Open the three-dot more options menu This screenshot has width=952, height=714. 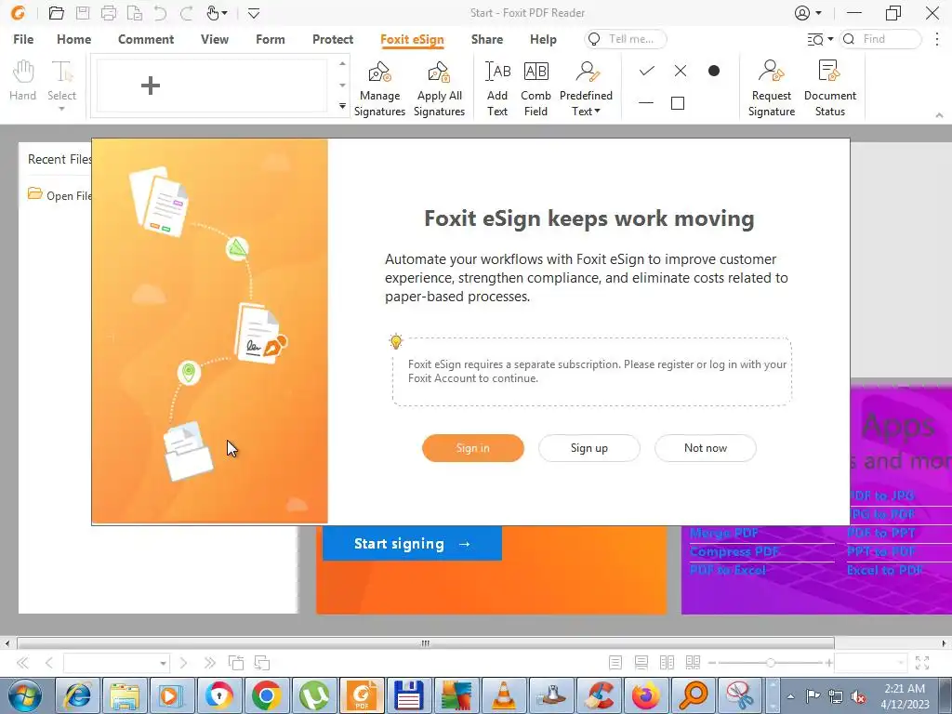(x=937, y=39)
